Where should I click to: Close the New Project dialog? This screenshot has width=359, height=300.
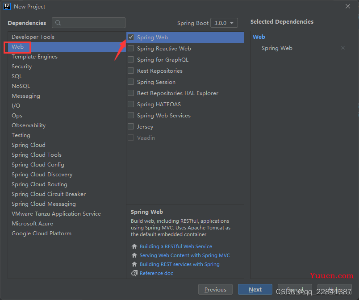(x=348, y=7)
